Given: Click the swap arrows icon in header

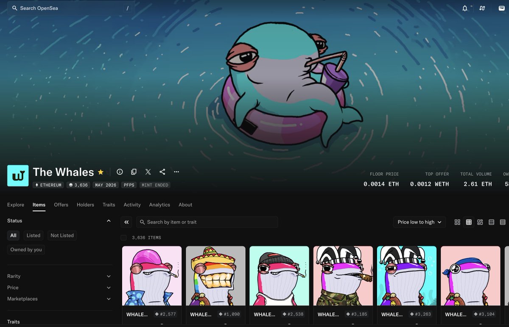Looking at the screenshot, I should click(482, 8).
